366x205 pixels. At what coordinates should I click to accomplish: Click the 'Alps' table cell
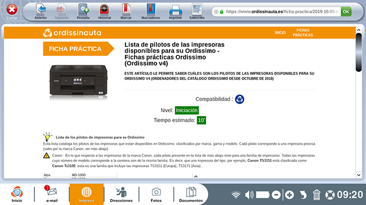[x=47, y=175]
